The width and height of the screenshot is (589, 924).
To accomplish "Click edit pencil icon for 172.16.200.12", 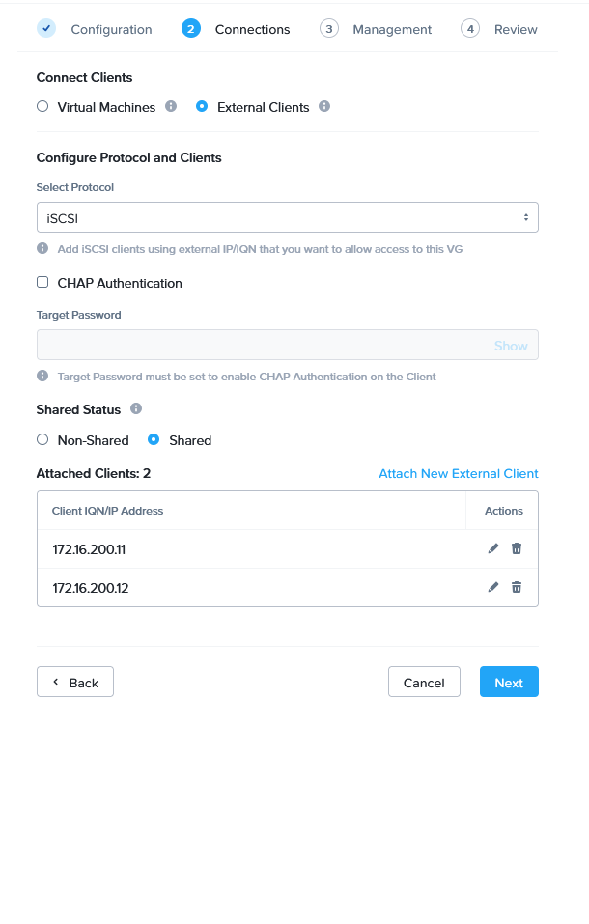I will click(x=493, y=587).
